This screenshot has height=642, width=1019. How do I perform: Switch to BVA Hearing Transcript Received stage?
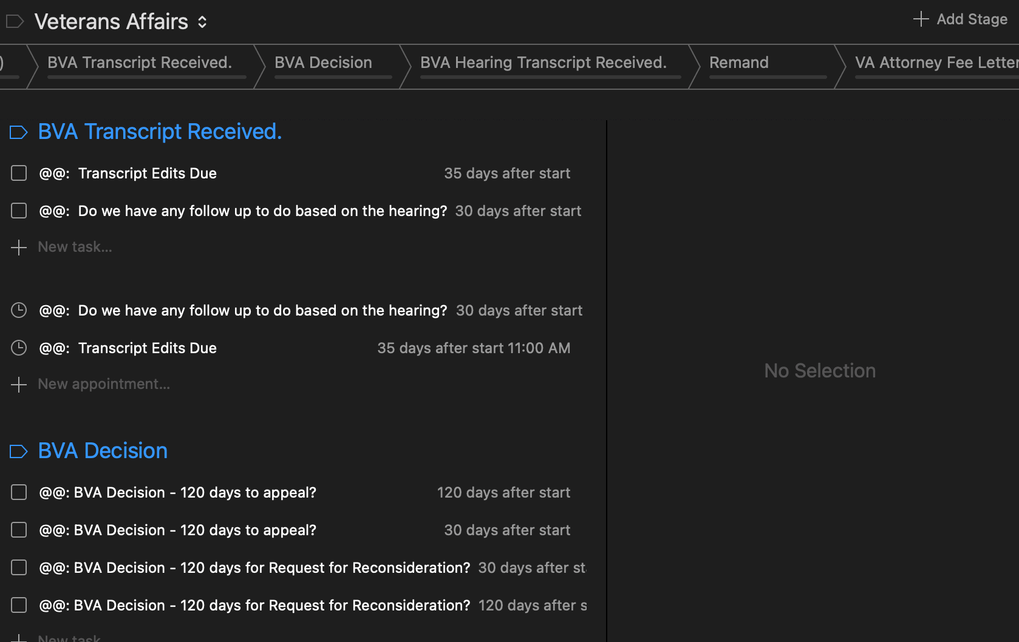(x=543, y=63)
